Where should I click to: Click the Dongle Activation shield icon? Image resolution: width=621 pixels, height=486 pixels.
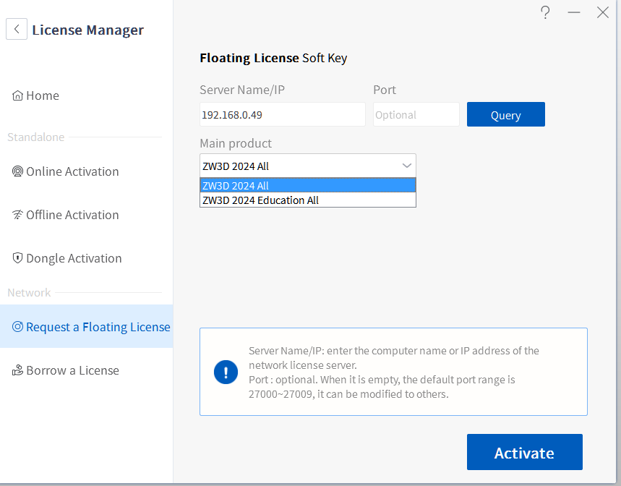(x=17, y=258)
